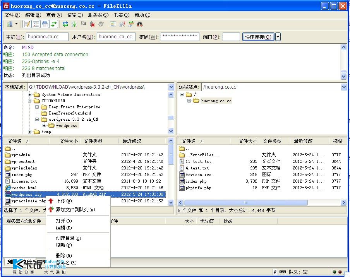Sort remote list by 文件名 column
Screen dimensions: 350x277
pyautogui.click(x=204, y=141)
